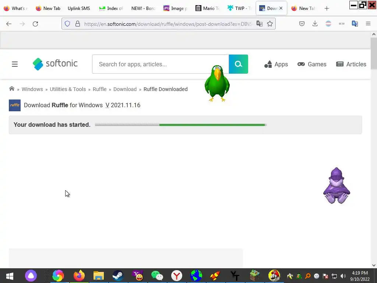Open Firefox from the taskbar
Screen dimensions: 377x283
tap(79, 276)
